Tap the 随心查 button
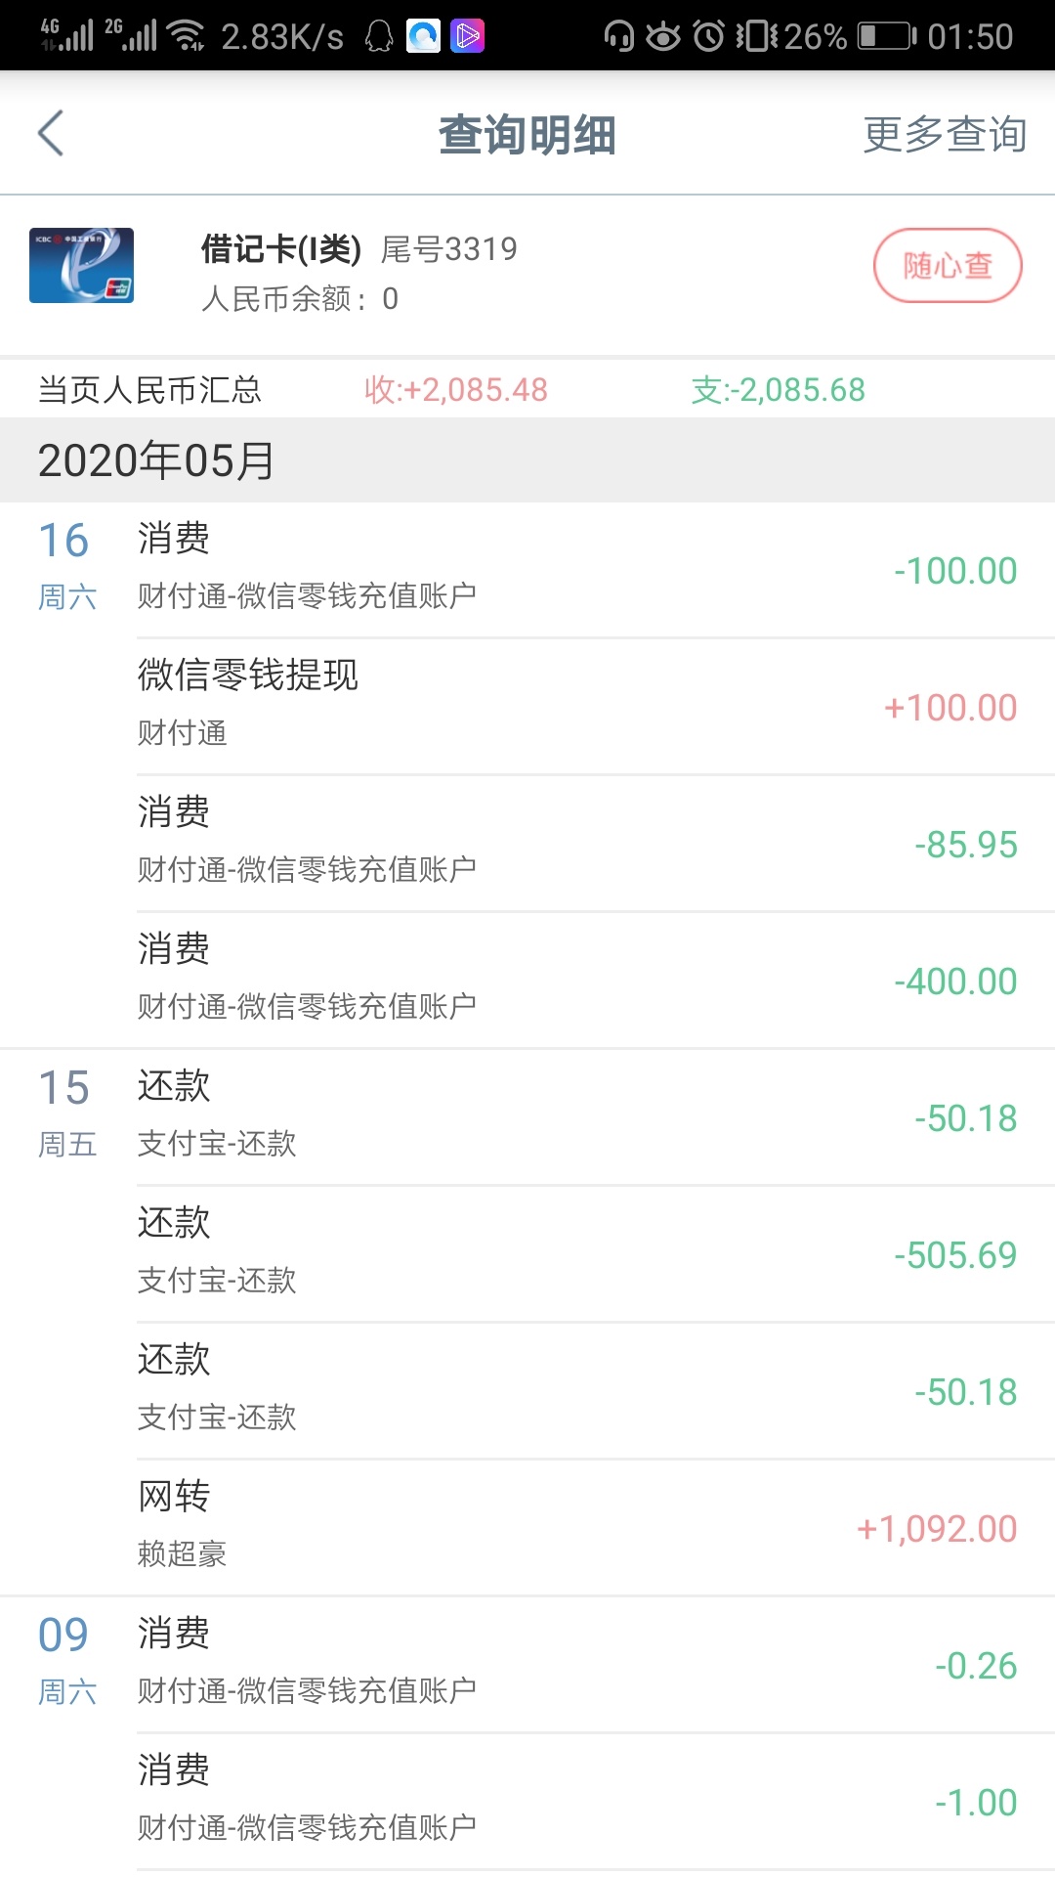Image resolution: width=1055 pixels, height=1877 pixels. 948,265
